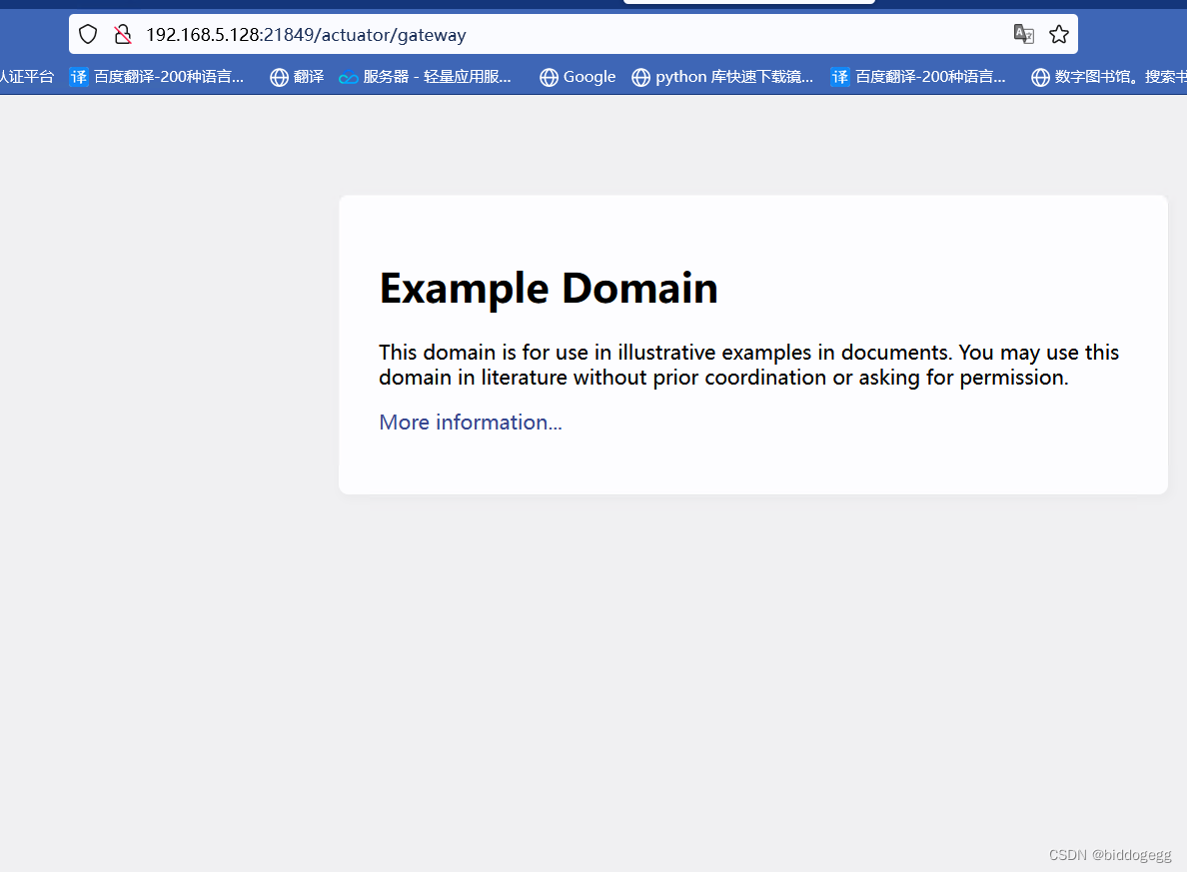This screenshot has height=872, width=1187.
Task: Click the Example Domain heading
Action: tap(549, 289)
